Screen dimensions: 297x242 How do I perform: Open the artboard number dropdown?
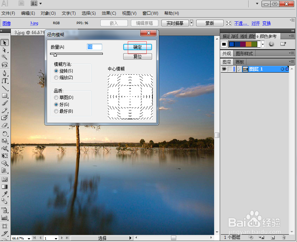(x=56, y=238)
